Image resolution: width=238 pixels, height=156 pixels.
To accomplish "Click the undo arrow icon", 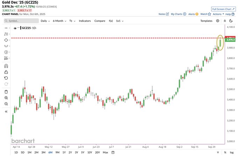I will click(6, 78).
